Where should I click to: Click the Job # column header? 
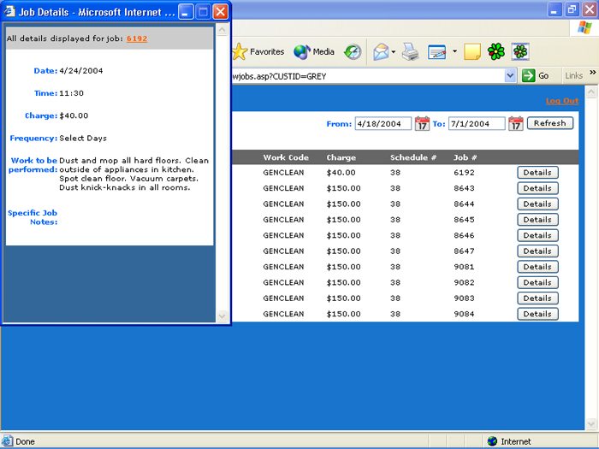tap(466, 157)
